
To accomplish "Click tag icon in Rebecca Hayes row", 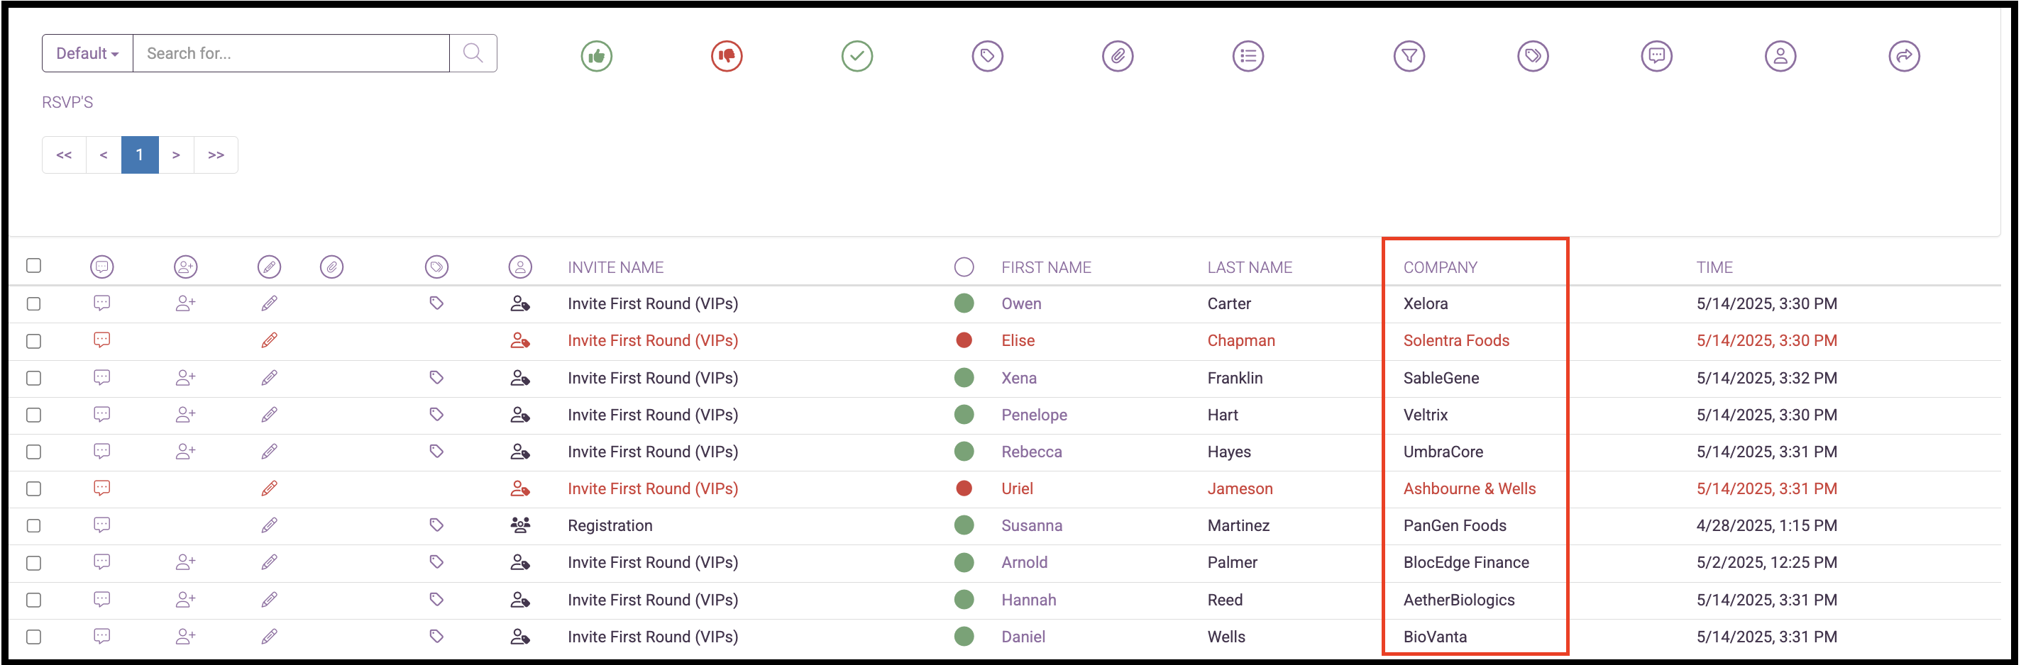I will point(436,451).
